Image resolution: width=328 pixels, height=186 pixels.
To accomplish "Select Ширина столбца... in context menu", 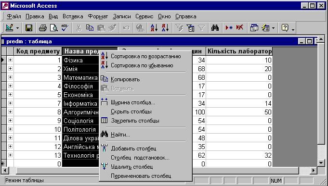I will click(145, 102).
